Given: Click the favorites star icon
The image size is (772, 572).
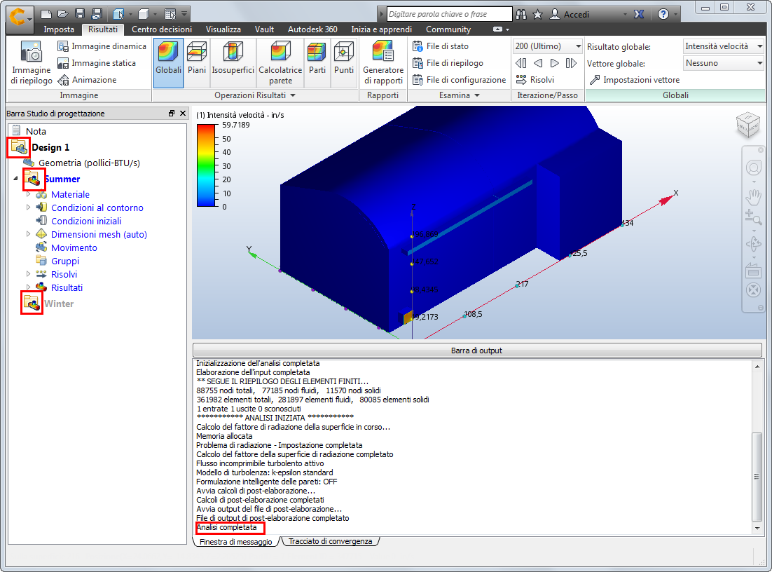Looking at the screenshot, I should 537,14.
